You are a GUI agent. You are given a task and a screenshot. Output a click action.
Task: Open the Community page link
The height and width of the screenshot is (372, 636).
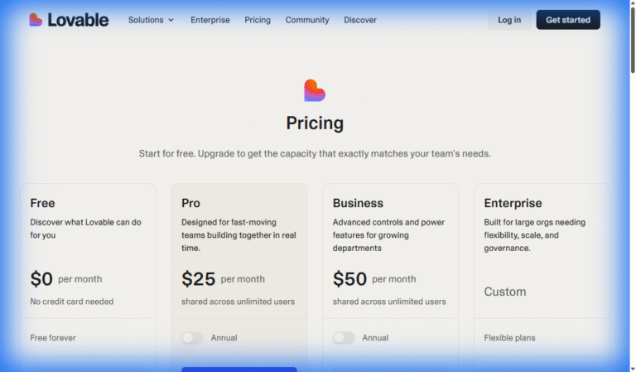click(x=307, y=20)
